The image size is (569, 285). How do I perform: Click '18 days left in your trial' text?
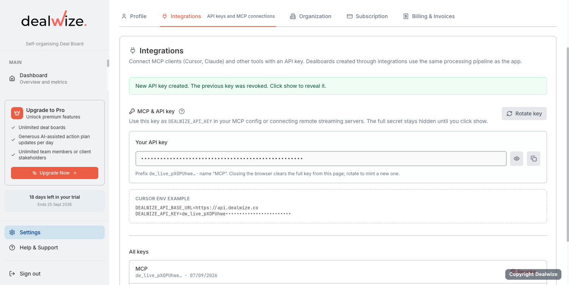(55, 197)
